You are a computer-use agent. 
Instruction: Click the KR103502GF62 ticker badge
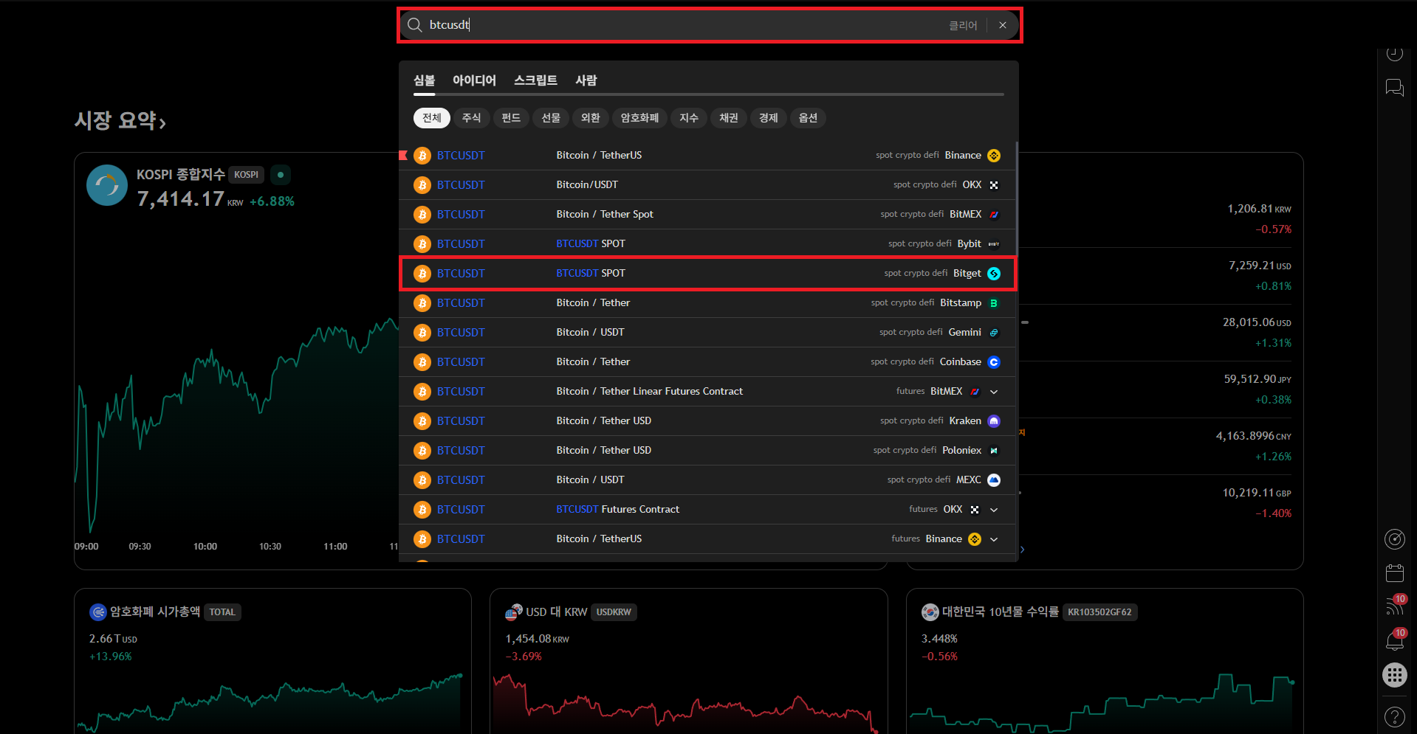coord(1099,612)
